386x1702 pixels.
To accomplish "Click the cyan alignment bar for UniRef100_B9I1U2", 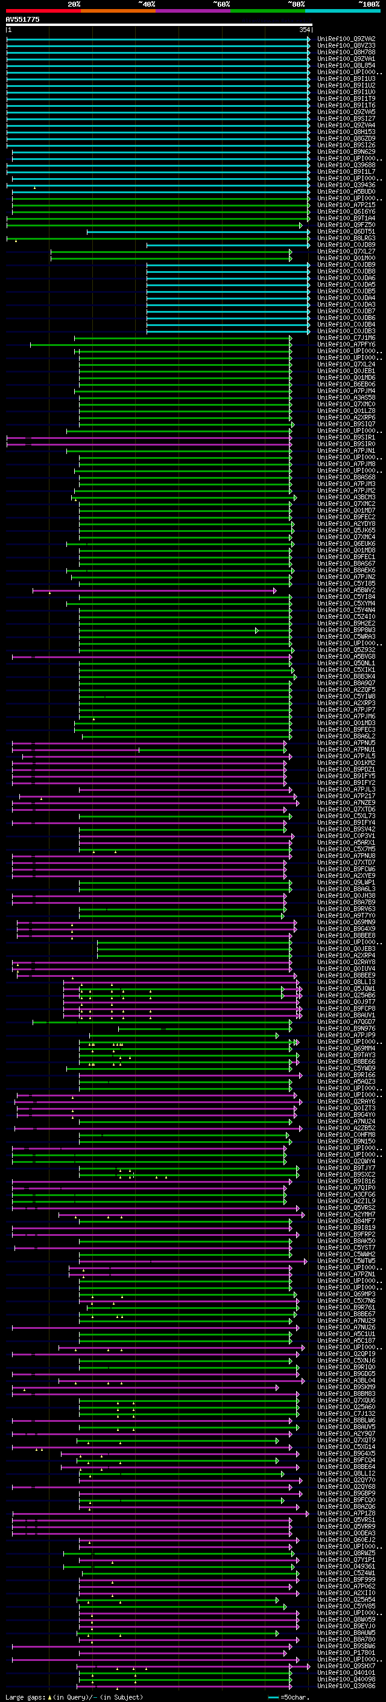I will tap(159, 85).
